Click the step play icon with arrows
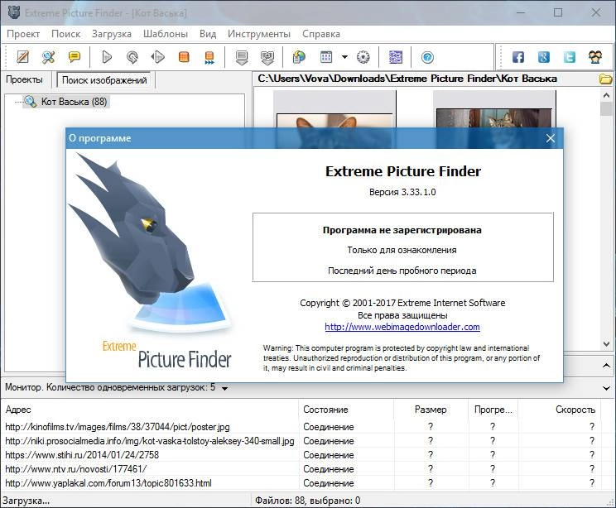The height and width of the screenshot is (508, 616). (x=158, y=57)
